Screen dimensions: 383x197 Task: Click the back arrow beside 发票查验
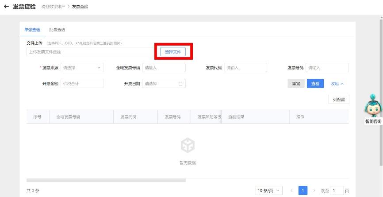(x=6, y=7)
